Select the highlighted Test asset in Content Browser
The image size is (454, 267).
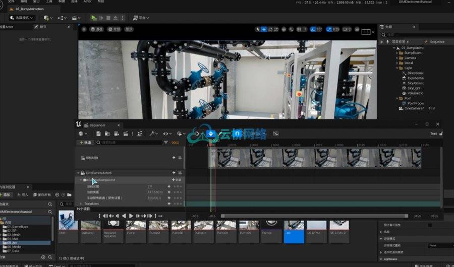pyautogui.click(x=294, y=231)
